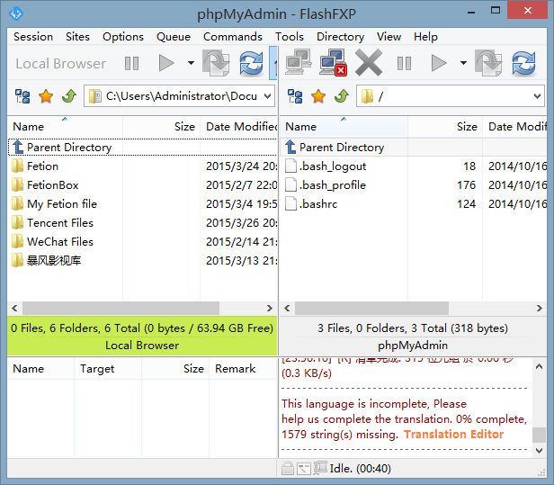Open the Commands menu

pos(233,37)
